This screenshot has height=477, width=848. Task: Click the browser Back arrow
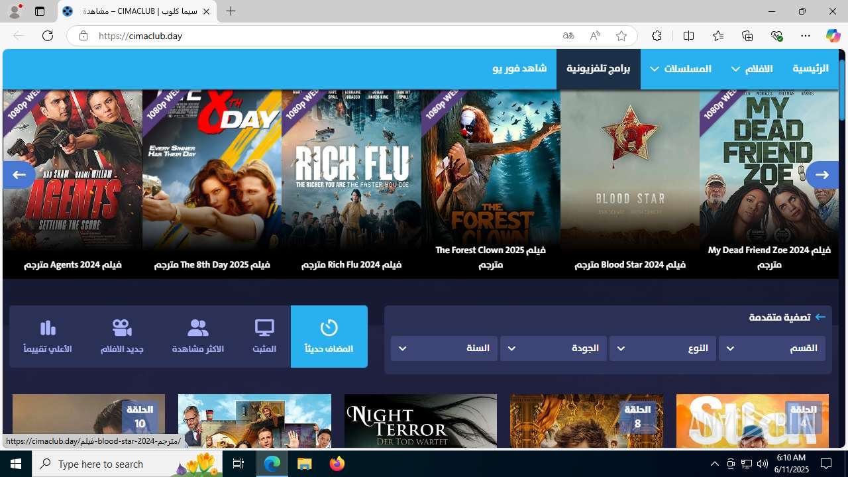[x=19, y=36]
